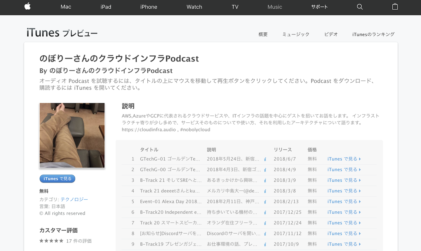
Task: Open iTunes で見る link for B-Track 21 row
Action: (x=344, y=180)
